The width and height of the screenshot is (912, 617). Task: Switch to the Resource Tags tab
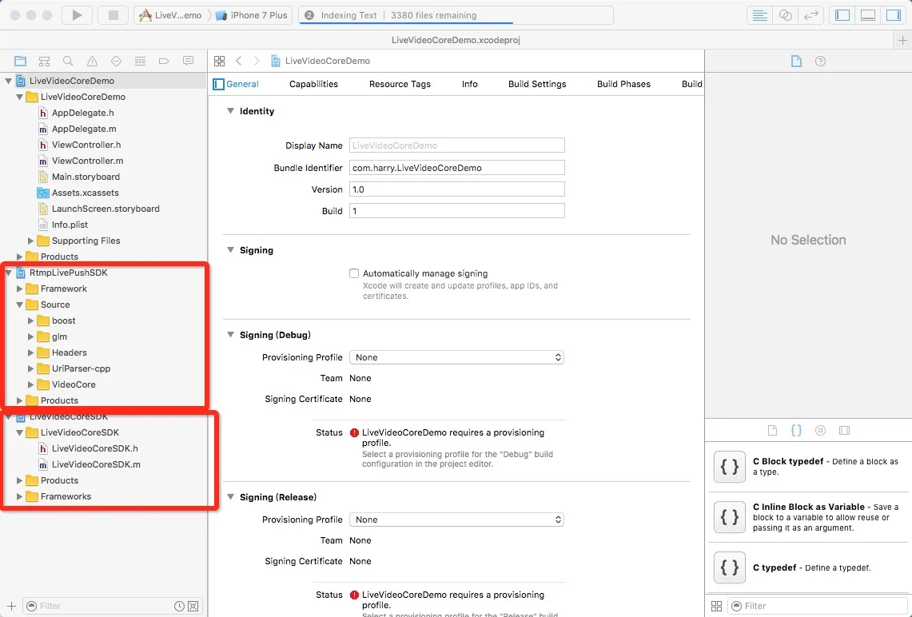(400, 85)
